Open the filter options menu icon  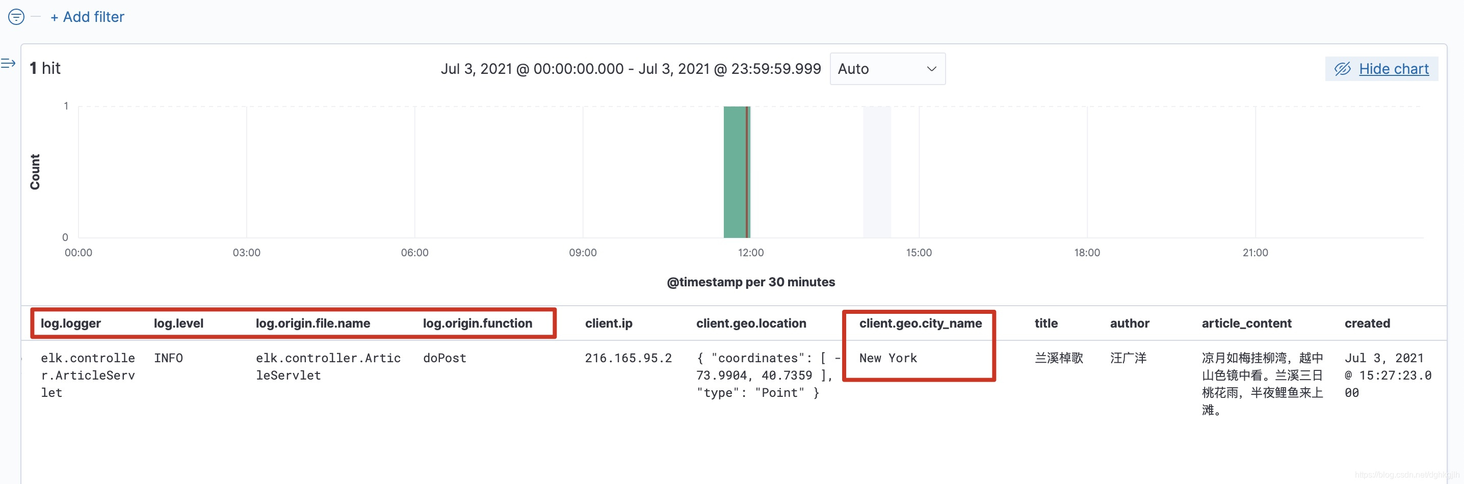[16, 17]
